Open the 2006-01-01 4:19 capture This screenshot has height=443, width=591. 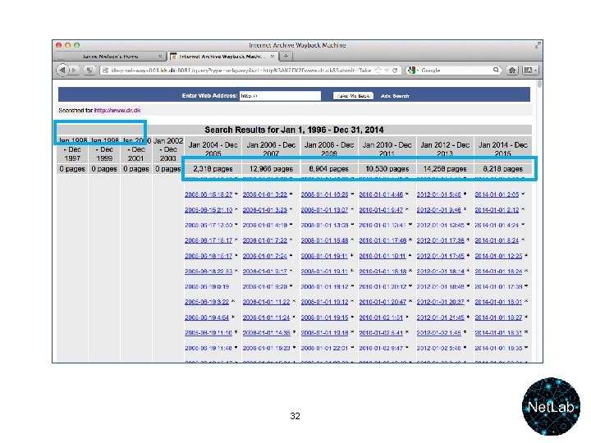click(x=265, y=225)
